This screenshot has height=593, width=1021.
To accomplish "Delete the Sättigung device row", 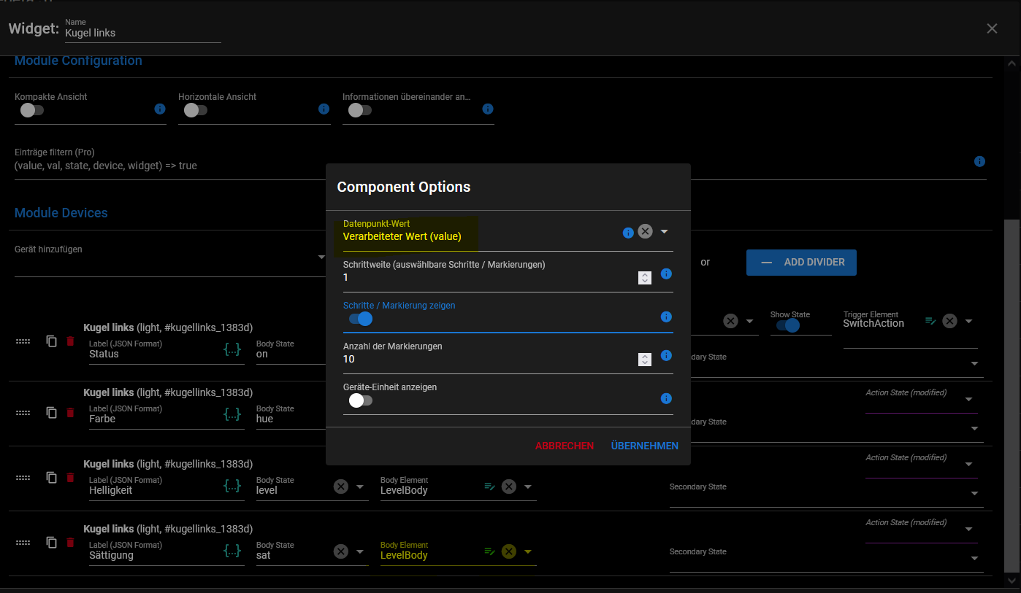I will point(70,542).
